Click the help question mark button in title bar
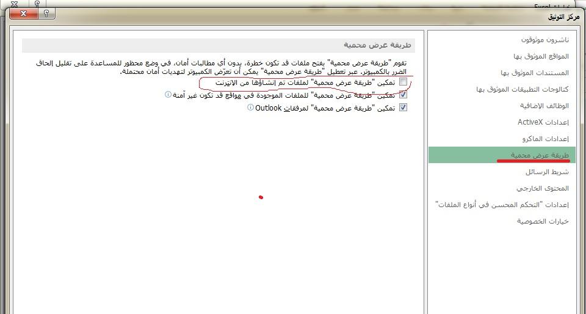Image resolution: width=586 pixels, height=314 pixels. [x=46, y=13]
